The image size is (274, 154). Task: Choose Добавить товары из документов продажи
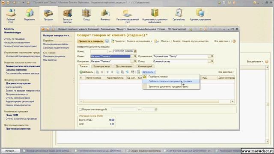point(171,81)
